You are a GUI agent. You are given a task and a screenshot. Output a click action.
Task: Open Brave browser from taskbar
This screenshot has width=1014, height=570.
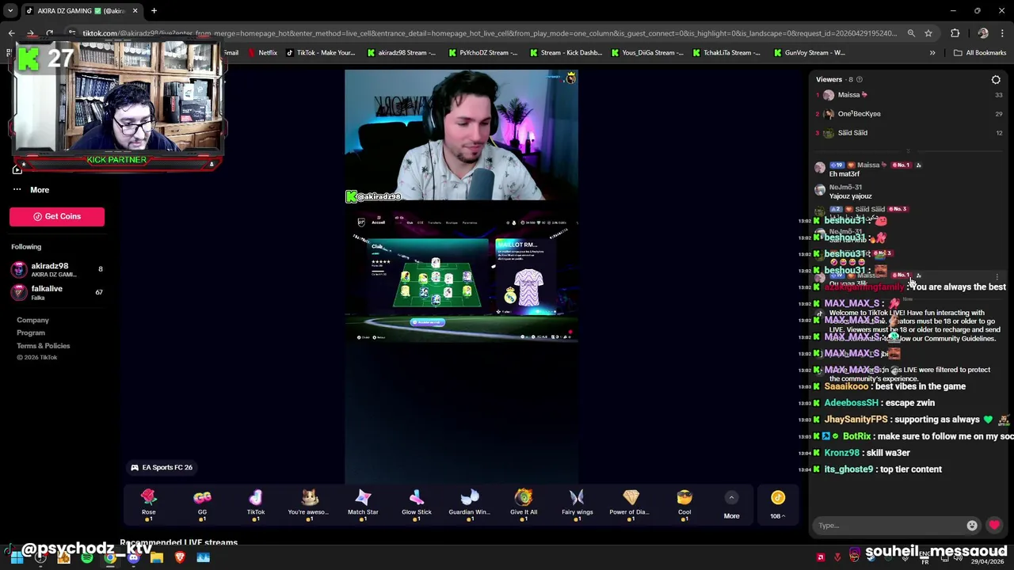[180, 557]
